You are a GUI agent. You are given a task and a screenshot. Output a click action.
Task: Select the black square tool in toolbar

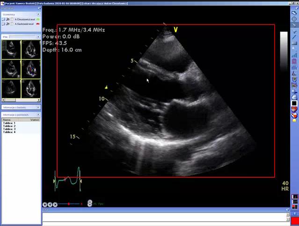(294, 103)
